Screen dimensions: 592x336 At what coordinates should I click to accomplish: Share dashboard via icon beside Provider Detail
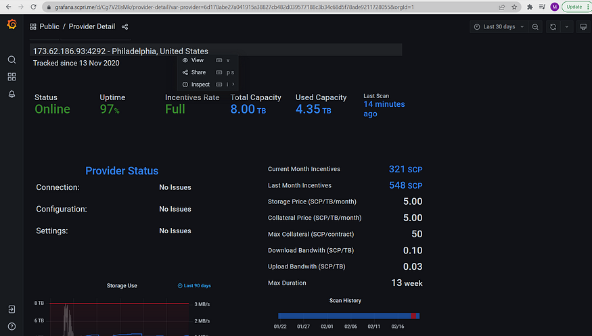(125, 27)
